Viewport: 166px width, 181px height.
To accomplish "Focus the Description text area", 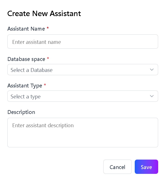I will pyautogui.click(x=83, y=133).
